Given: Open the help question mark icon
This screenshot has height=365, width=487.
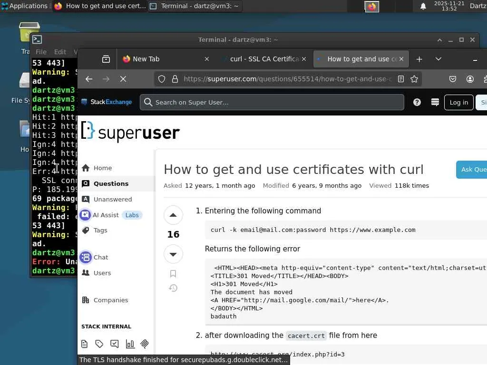Looking at the screenshot, I should 417,102.
